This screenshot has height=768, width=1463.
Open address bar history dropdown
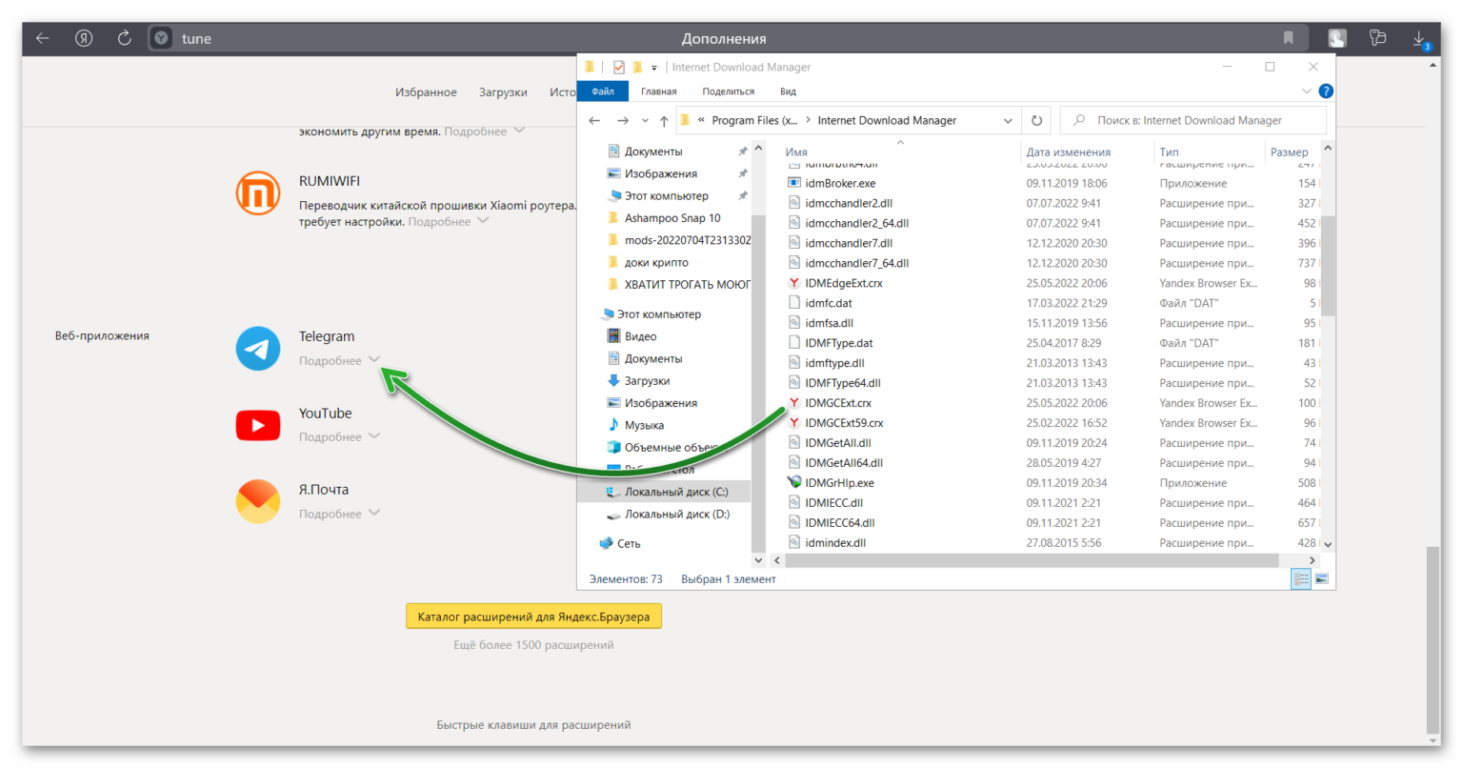coord(1008,121)
